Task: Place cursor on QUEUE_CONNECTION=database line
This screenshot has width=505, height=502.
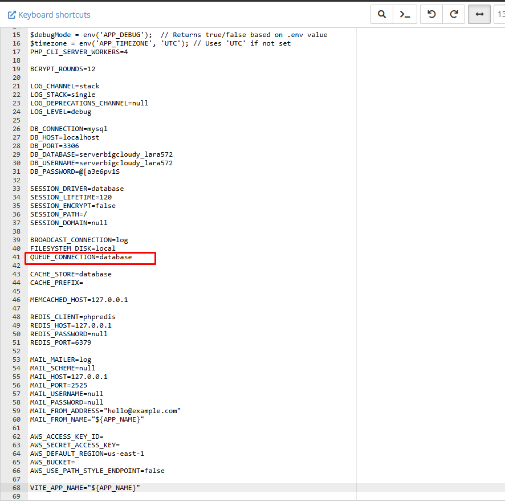Action: pos(81,257)
